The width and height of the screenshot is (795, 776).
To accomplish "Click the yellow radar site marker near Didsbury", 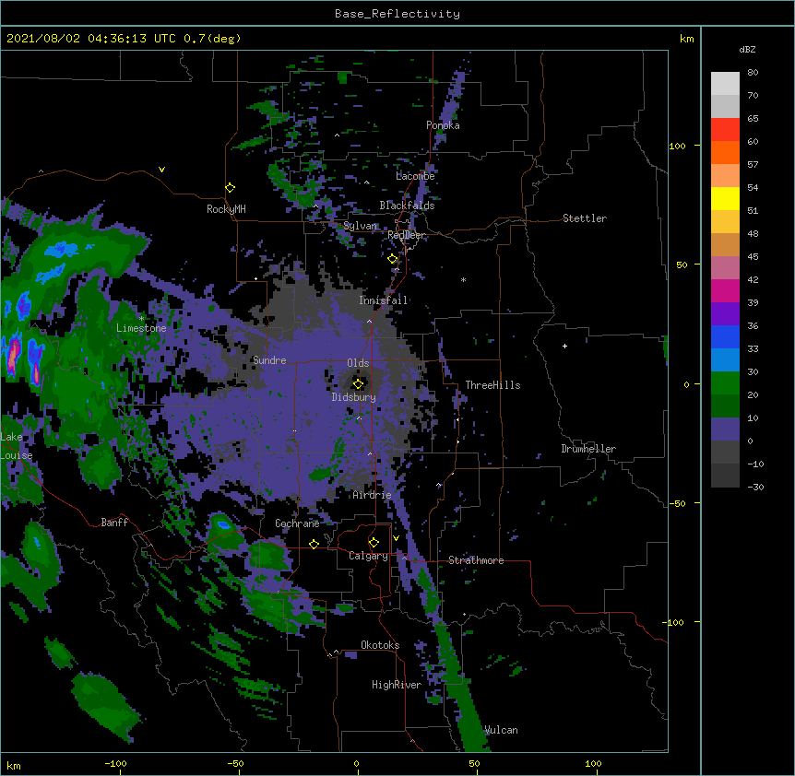I will coord(358,384).
